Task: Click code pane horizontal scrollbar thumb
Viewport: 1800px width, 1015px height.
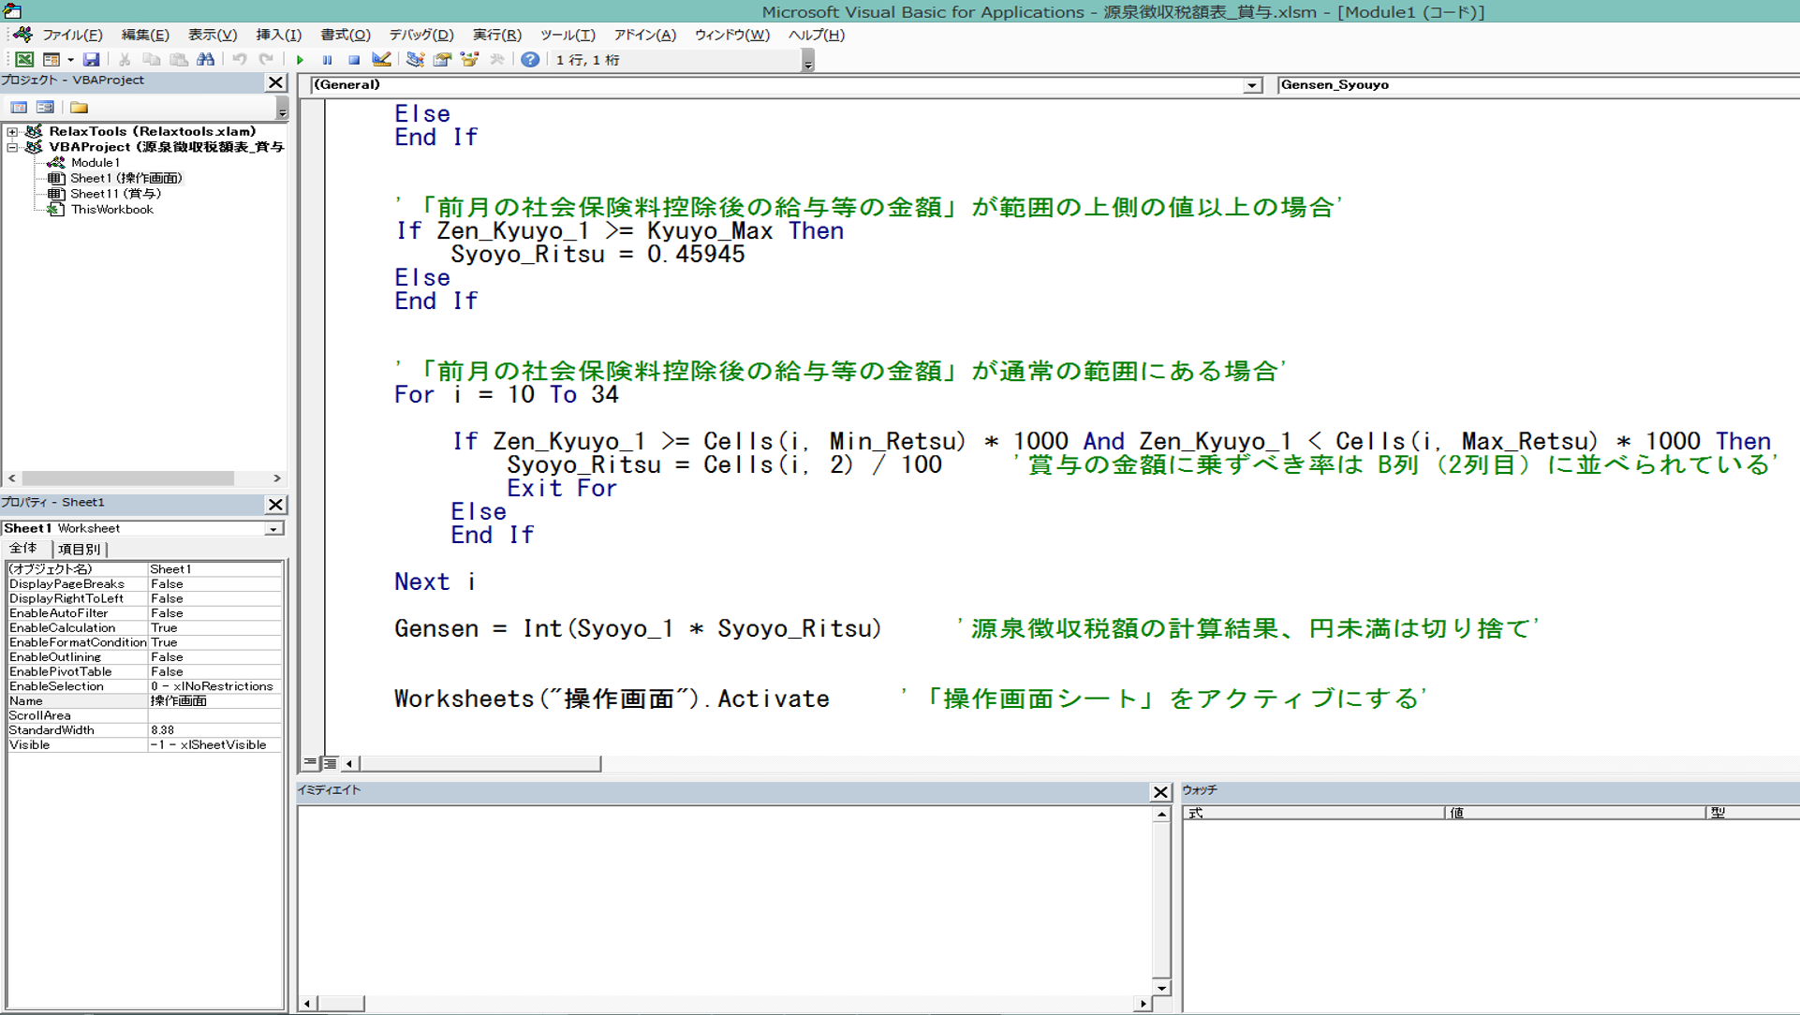Action: point(480,764)
